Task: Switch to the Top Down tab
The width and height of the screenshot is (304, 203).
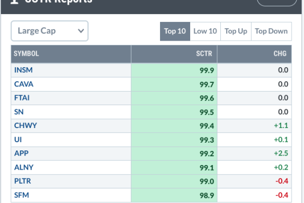Action: pos(271,31)
